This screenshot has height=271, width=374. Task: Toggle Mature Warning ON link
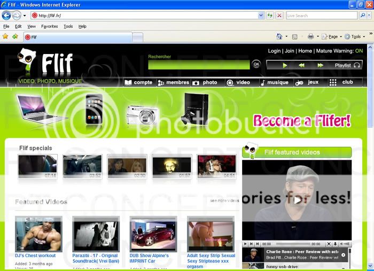(359, 51)
